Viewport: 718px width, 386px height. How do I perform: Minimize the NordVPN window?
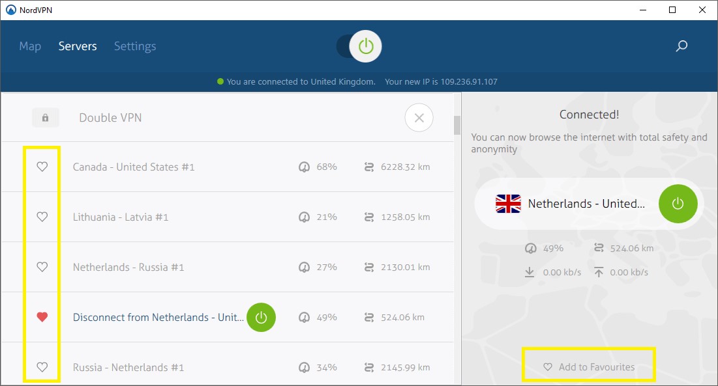coord(643,10)
